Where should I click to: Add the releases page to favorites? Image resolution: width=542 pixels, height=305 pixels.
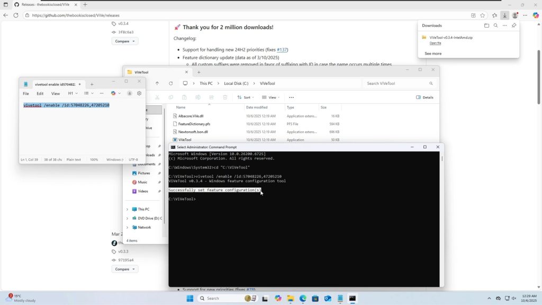(482, 15)
